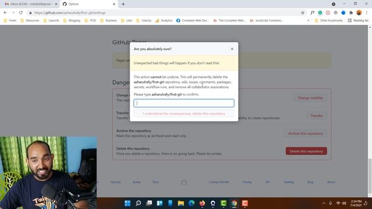The width and height of the screenshot is (372, 209).
Task: Expand the bookmarks overflow arrow
Action: 308,21
